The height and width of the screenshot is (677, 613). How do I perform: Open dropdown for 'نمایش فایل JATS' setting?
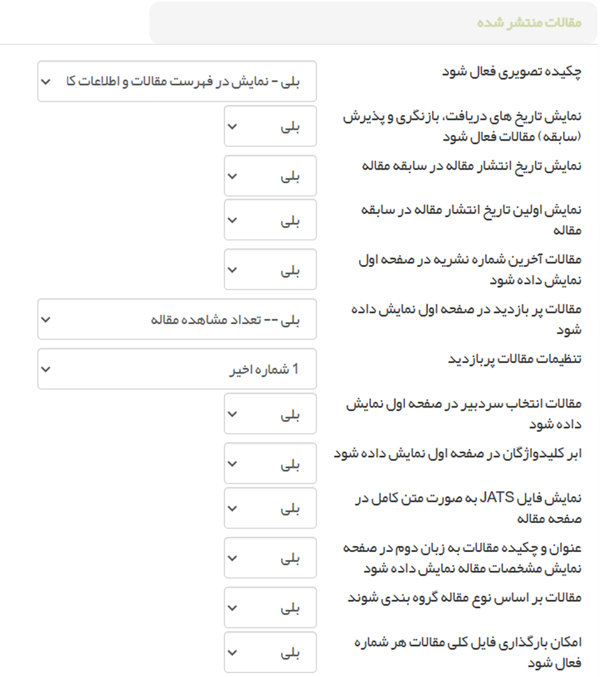click(x=270, y=508)
